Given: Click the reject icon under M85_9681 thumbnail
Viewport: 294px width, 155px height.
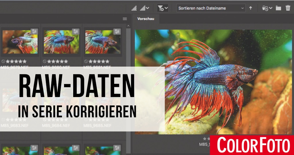Looking at the screenshot, I should coord(86,61).
